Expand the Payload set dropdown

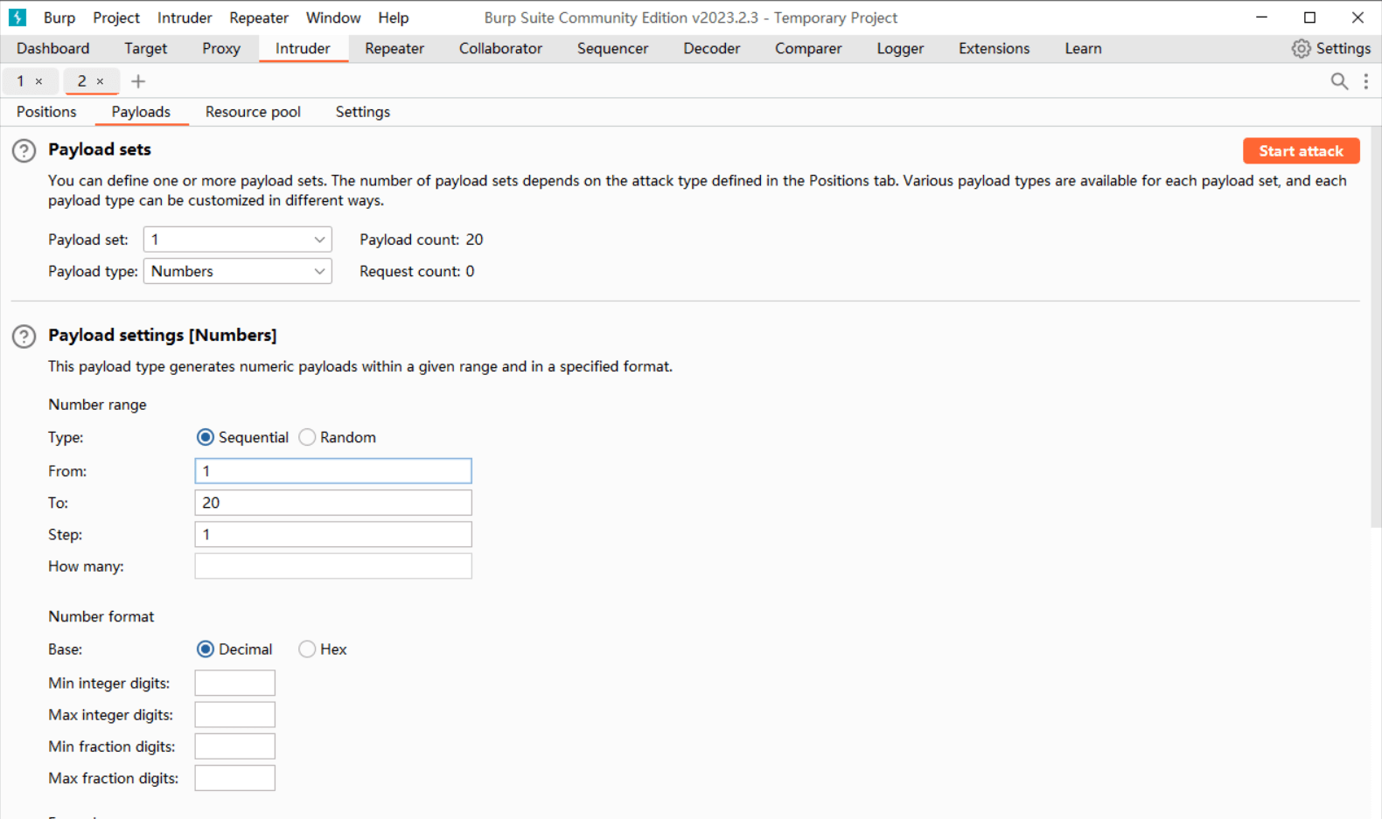click(x=237, y=239)
